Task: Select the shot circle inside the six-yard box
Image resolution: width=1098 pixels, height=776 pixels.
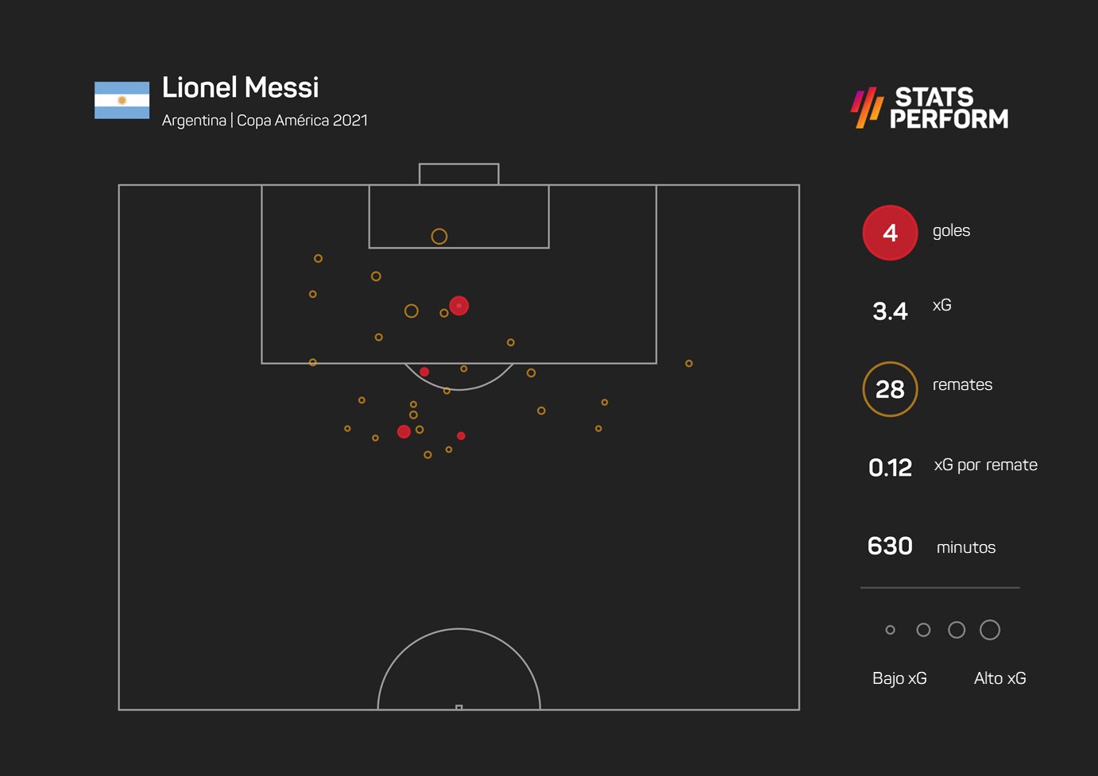Action: coord(439,236)
